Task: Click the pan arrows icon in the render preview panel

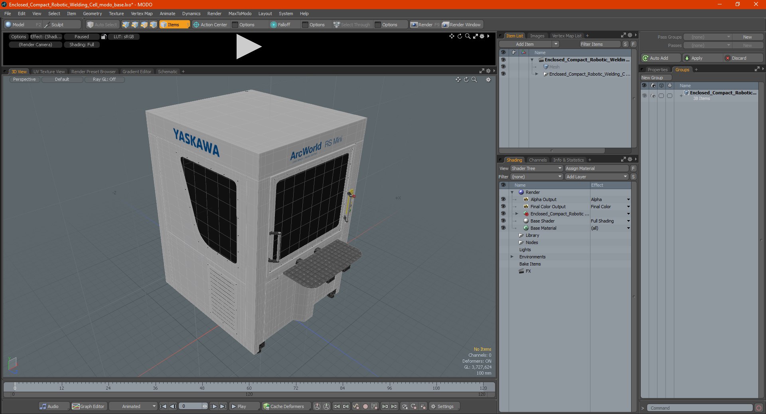Action: coord(452,36)
